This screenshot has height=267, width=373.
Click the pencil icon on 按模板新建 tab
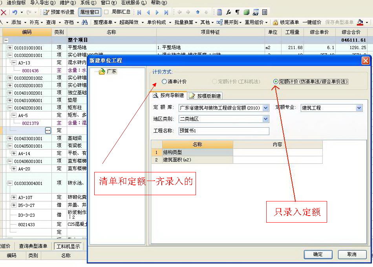pos(192,96)
